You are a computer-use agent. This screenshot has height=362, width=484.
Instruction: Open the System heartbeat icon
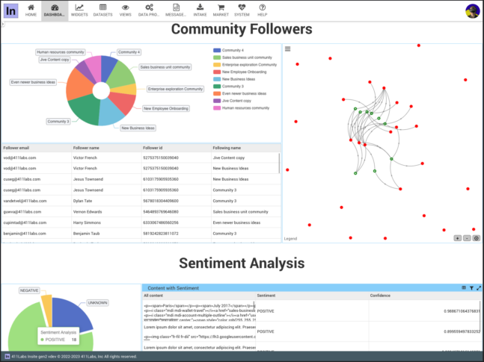click(242, 7)
